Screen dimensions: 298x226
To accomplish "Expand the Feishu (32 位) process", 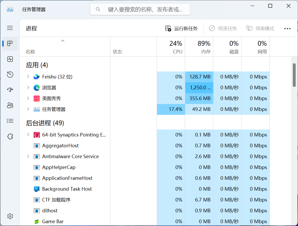I will click(x=28, y=77).
